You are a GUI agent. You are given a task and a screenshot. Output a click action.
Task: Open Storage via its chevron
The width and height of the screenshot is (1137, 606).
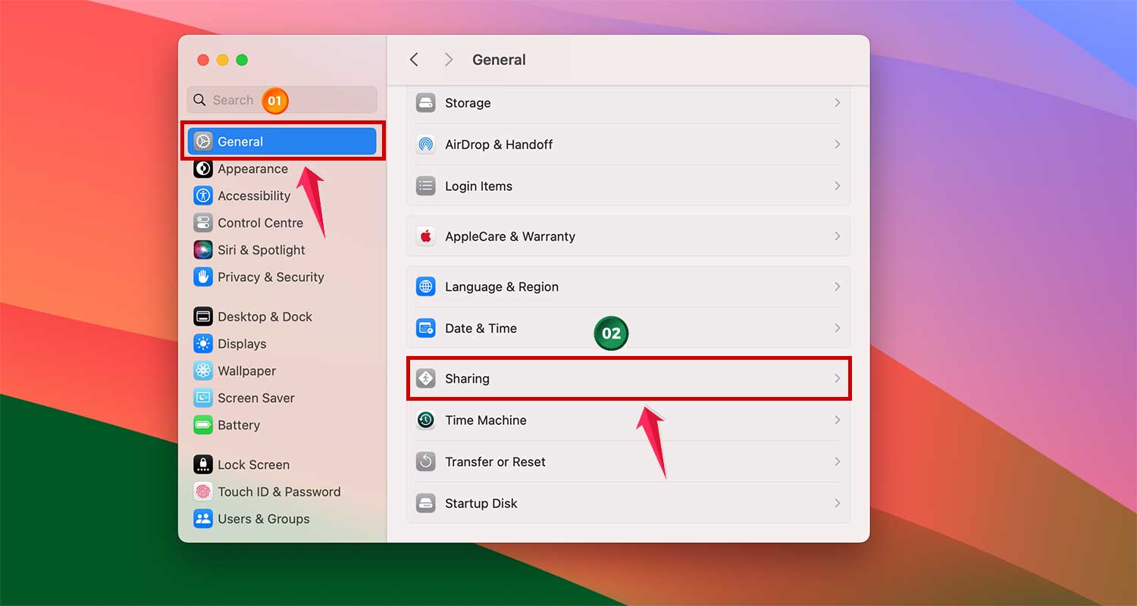click(838, 102)
